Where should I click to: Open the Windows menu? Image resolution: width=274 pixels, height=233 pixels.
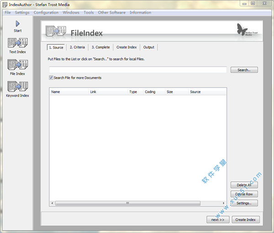[71, 13]
